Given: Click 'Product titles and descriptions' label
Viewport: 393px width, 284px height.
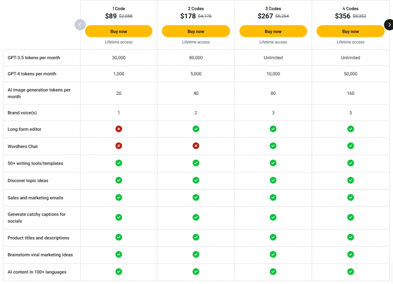Looking at the screenshot, I should click(38, 238).
